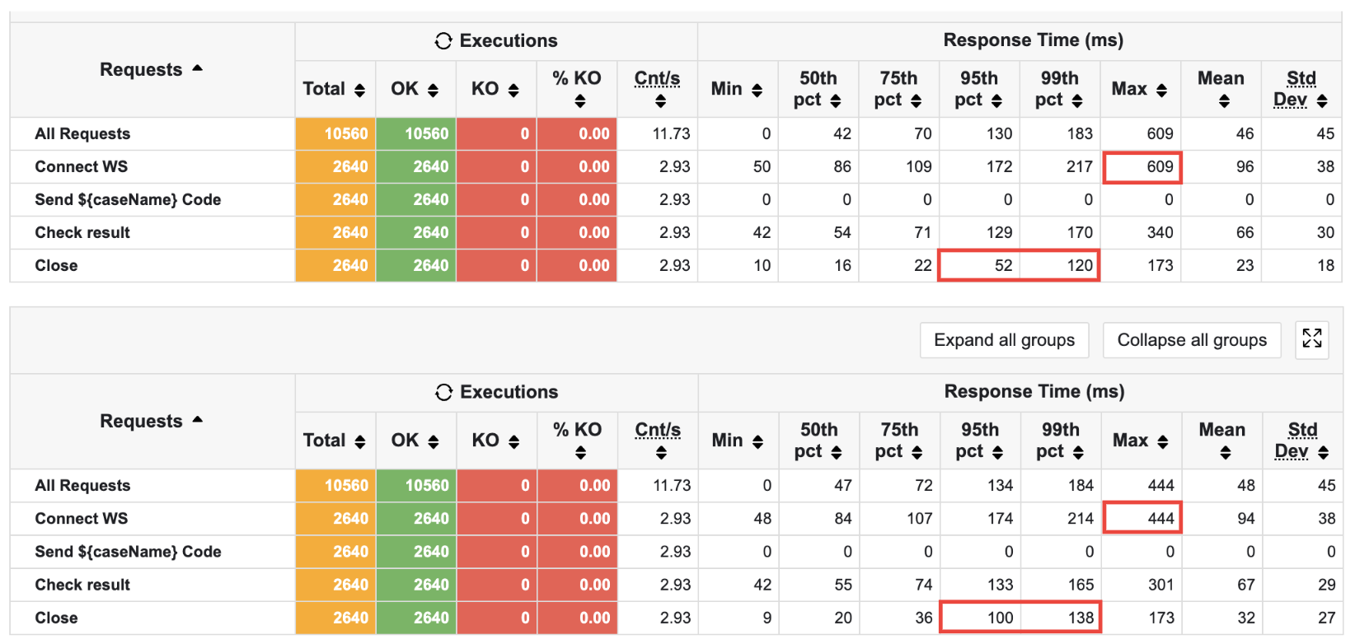Click the Min sort arrows in bottom table
1355x644 pixels.
coord(757,442)
